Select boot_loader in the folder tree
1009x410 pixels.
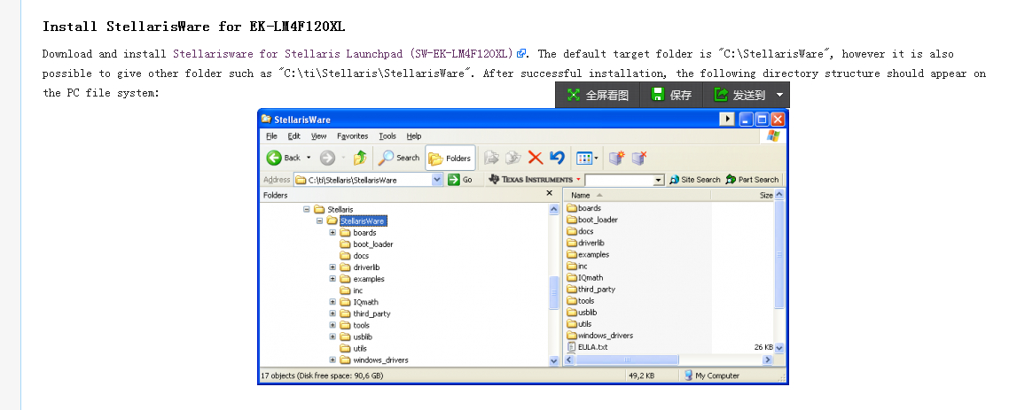372,244
